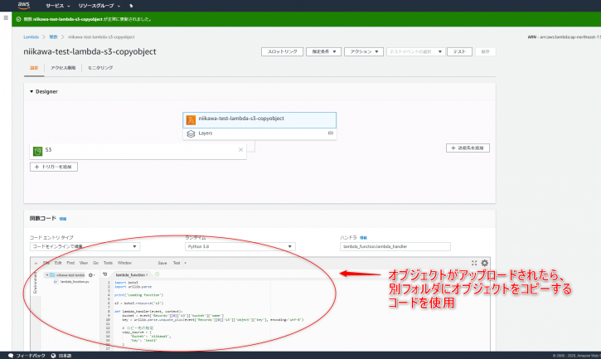
Task: Collapse the Designer section
Action: (x=32, y=92)
